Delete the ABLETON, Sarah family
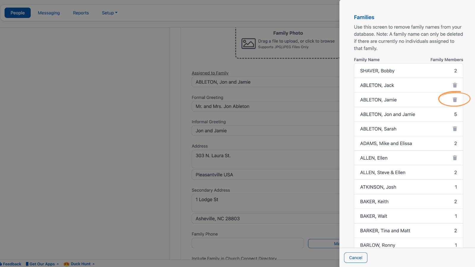 [455, 129]
